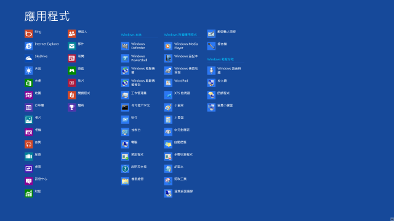Image resolution: width=394 pixels, height=221 pixels.
Task: Launch Windows PowerShell
Action: click(x=125, y=58)
